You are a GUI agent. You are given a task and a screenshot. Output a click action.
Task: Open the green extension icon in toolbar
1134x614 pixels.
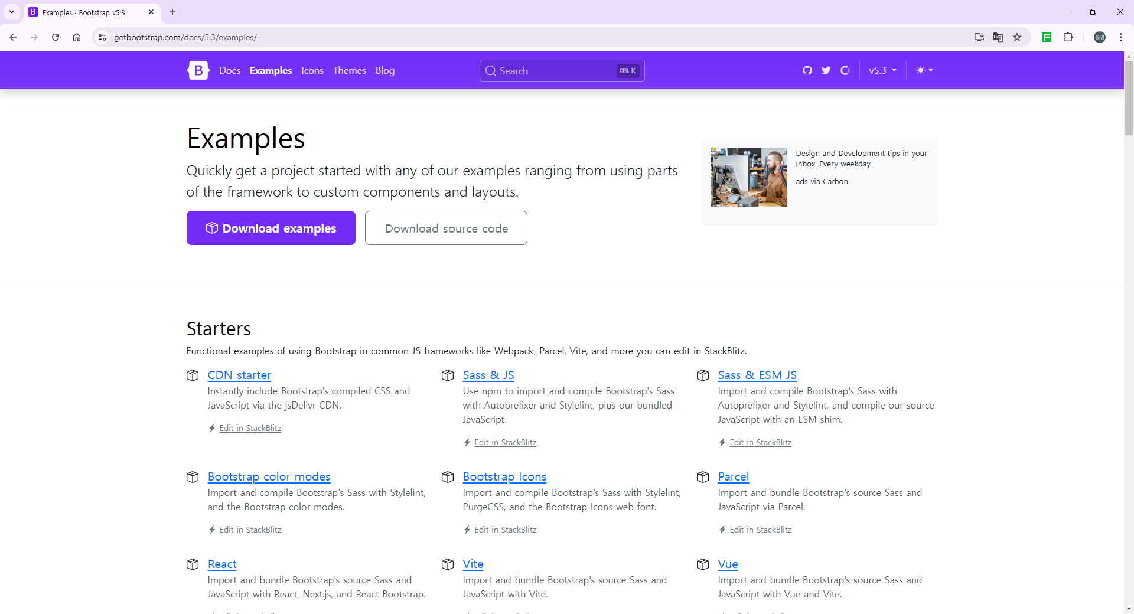tap(1047, 37)
